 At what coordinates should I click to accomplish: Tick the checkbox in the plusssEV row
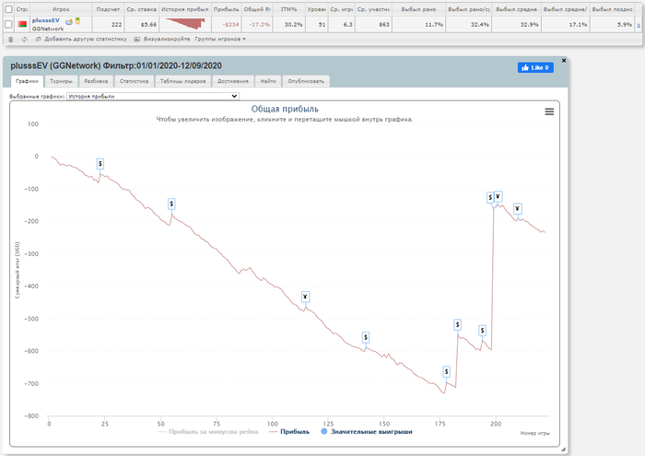(x=8, y=24)
